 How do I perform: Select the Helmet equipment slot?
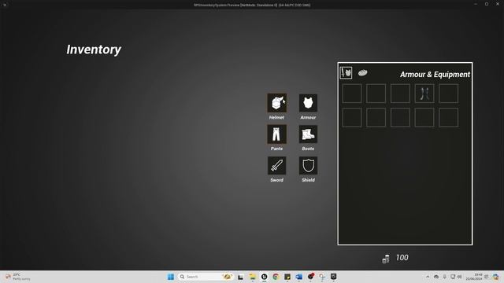[276, 103]
